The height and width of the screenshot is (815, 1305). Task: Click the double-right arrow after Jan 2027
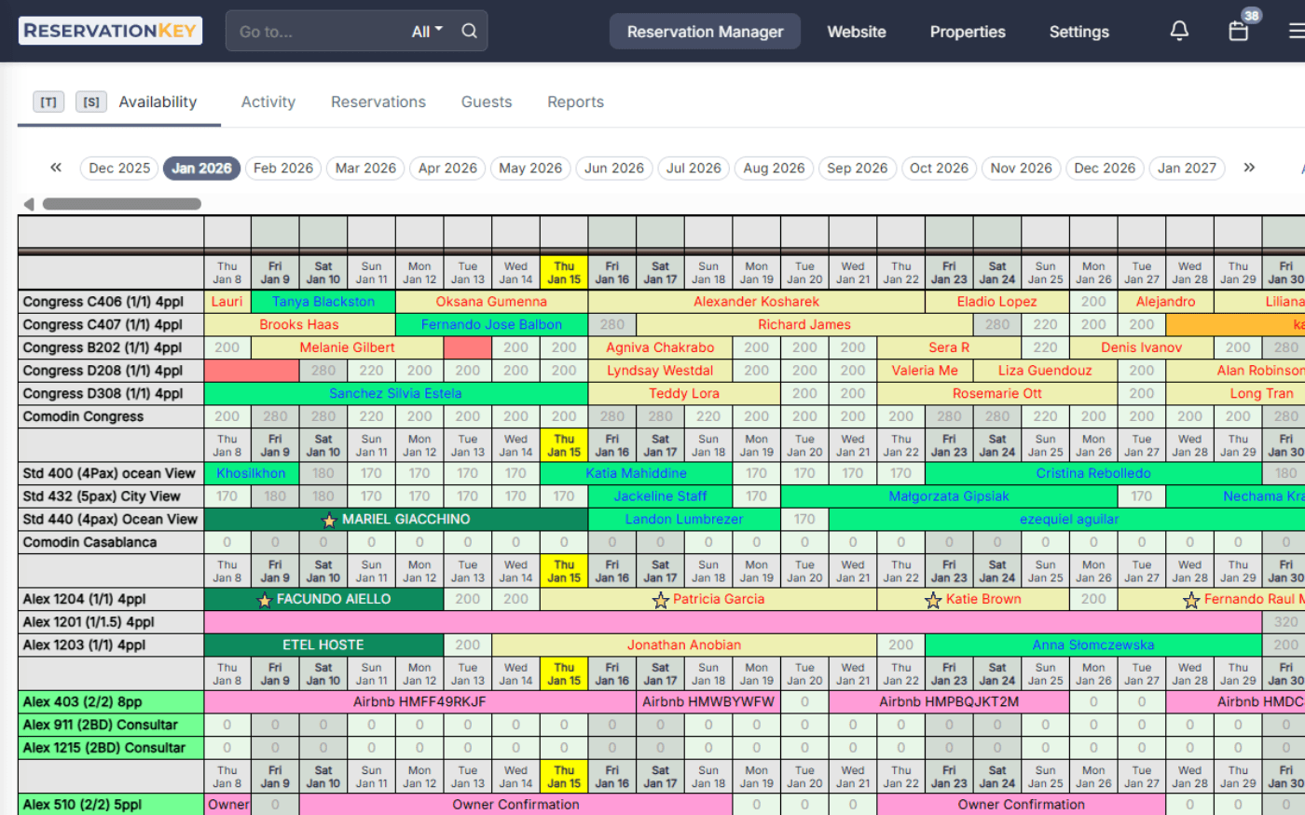[x=1249, y=168]
